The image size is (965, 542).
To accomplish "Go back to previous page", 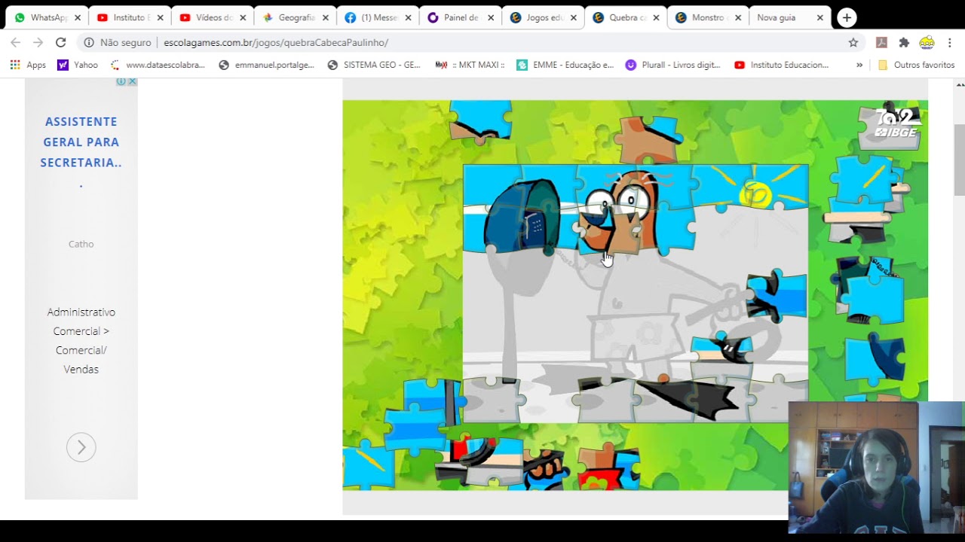I will pyautogui.click(x=16, y=43).
